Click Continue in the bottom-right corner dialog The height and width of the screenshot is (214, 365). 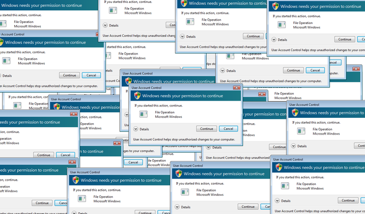pyautogui.click(x=348, y=200)
